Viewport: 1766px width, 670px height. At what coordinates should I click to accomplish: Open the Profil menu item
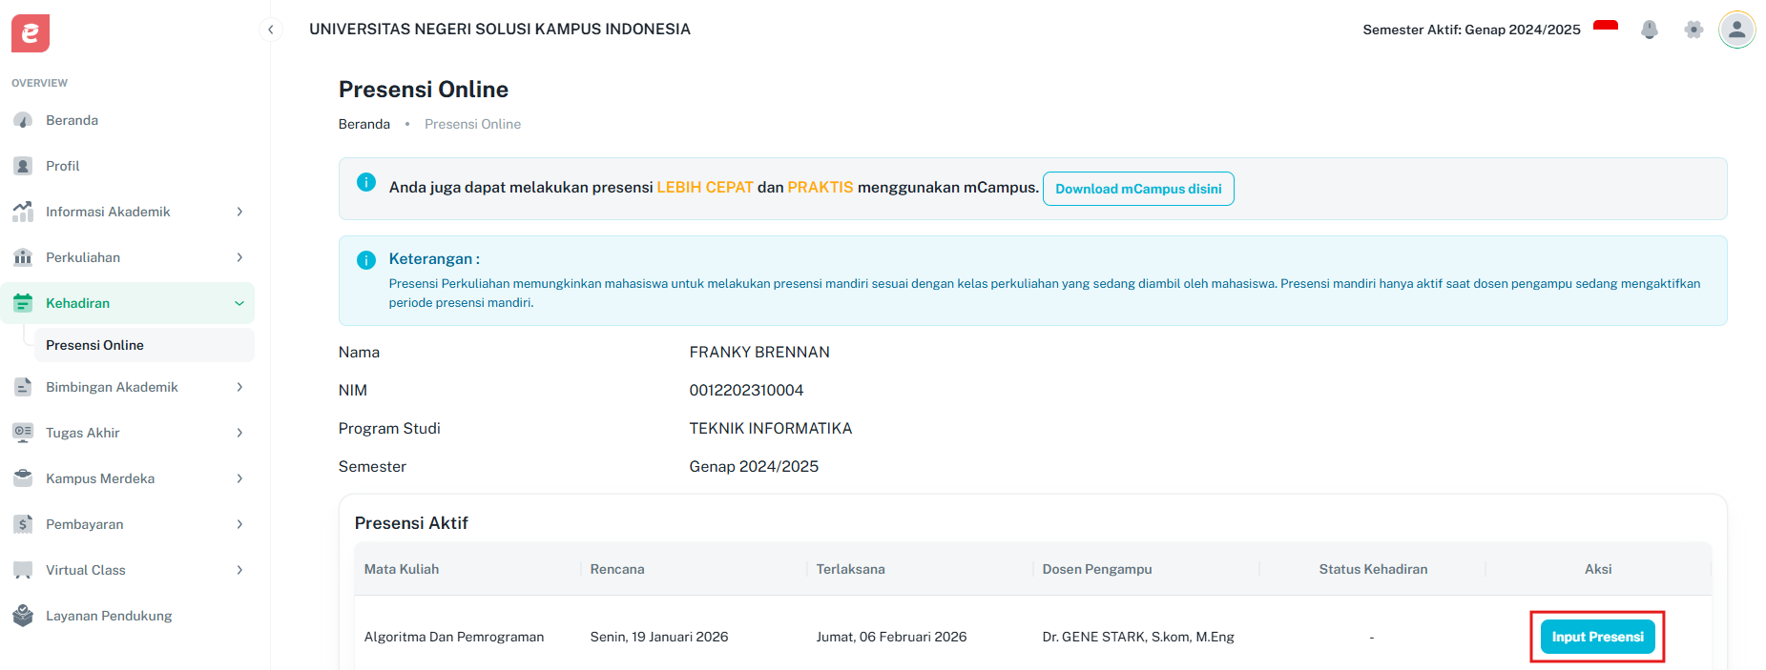(x=128, y=166)
